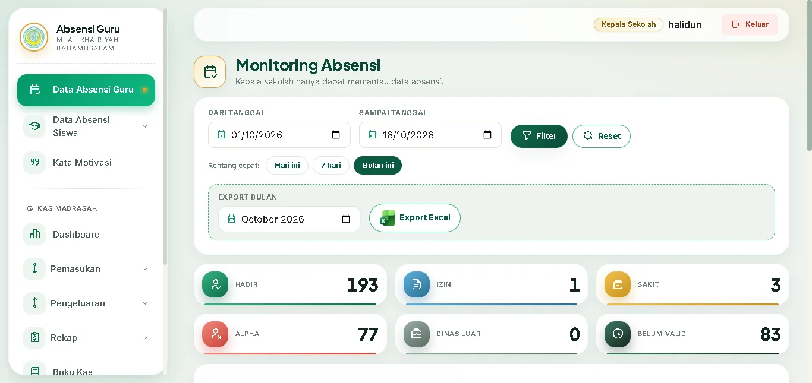The image size is (812, 383).
Task: Click the Dari Tanggal date field 01/10/2026
Action: (279, 135)
